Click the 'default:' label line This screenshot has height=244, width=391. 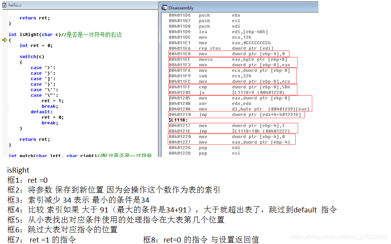tap(42, 112)
